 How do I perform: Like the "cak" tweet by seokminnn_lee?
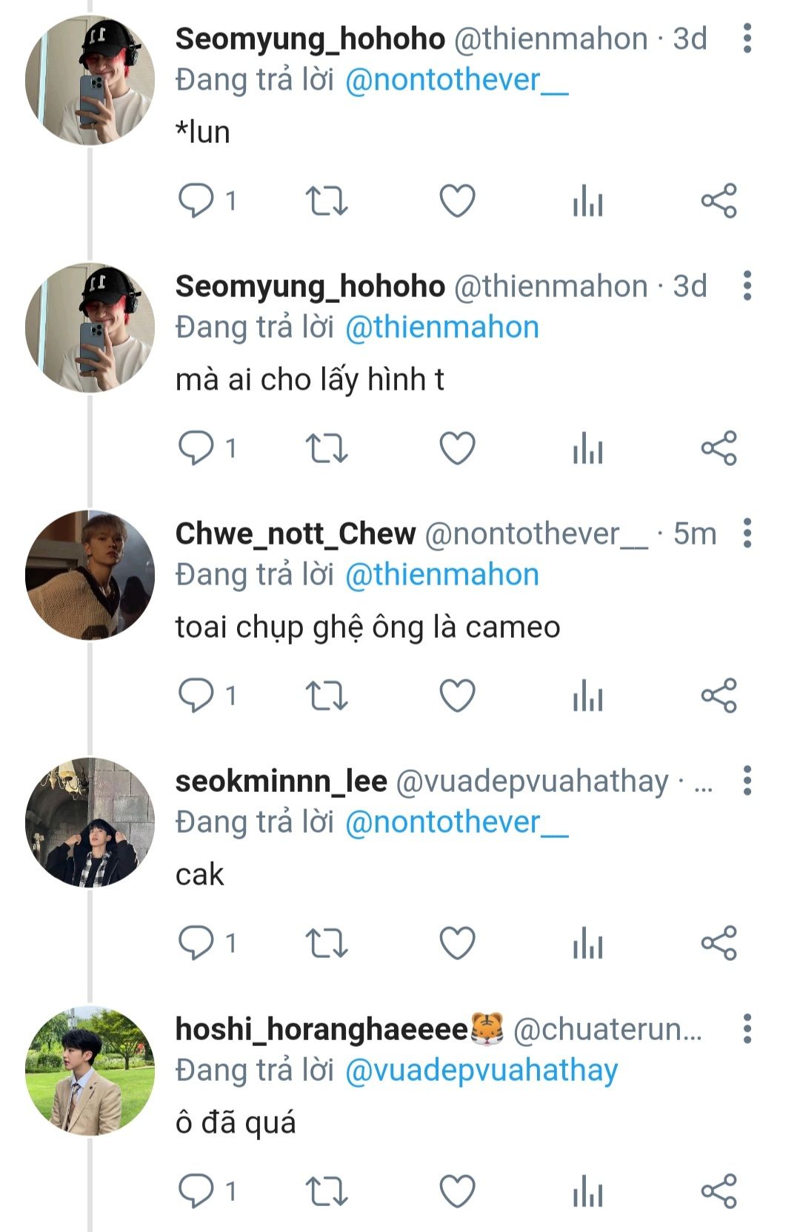[457, 943]
